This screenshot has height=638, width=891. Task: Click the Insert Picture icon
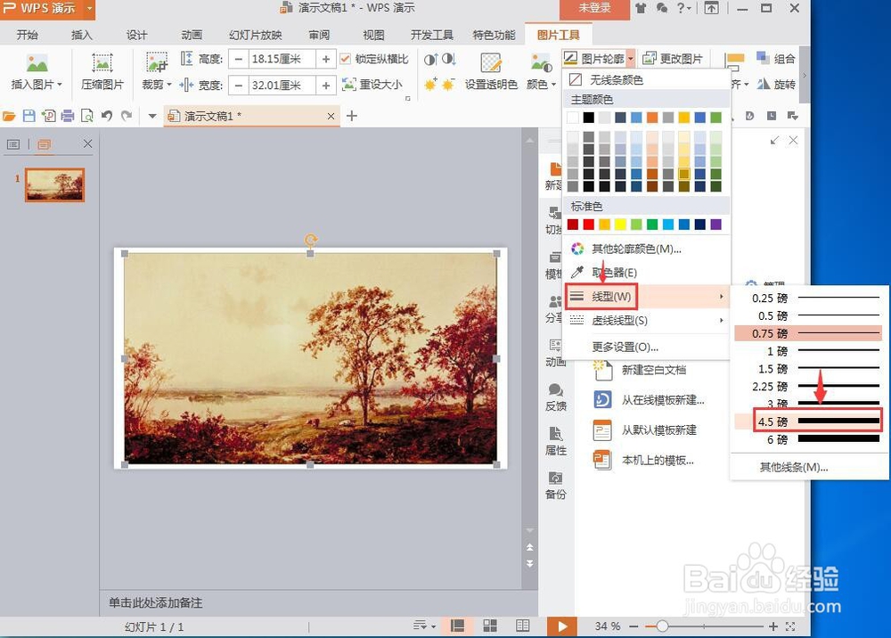tap(37, 62)
